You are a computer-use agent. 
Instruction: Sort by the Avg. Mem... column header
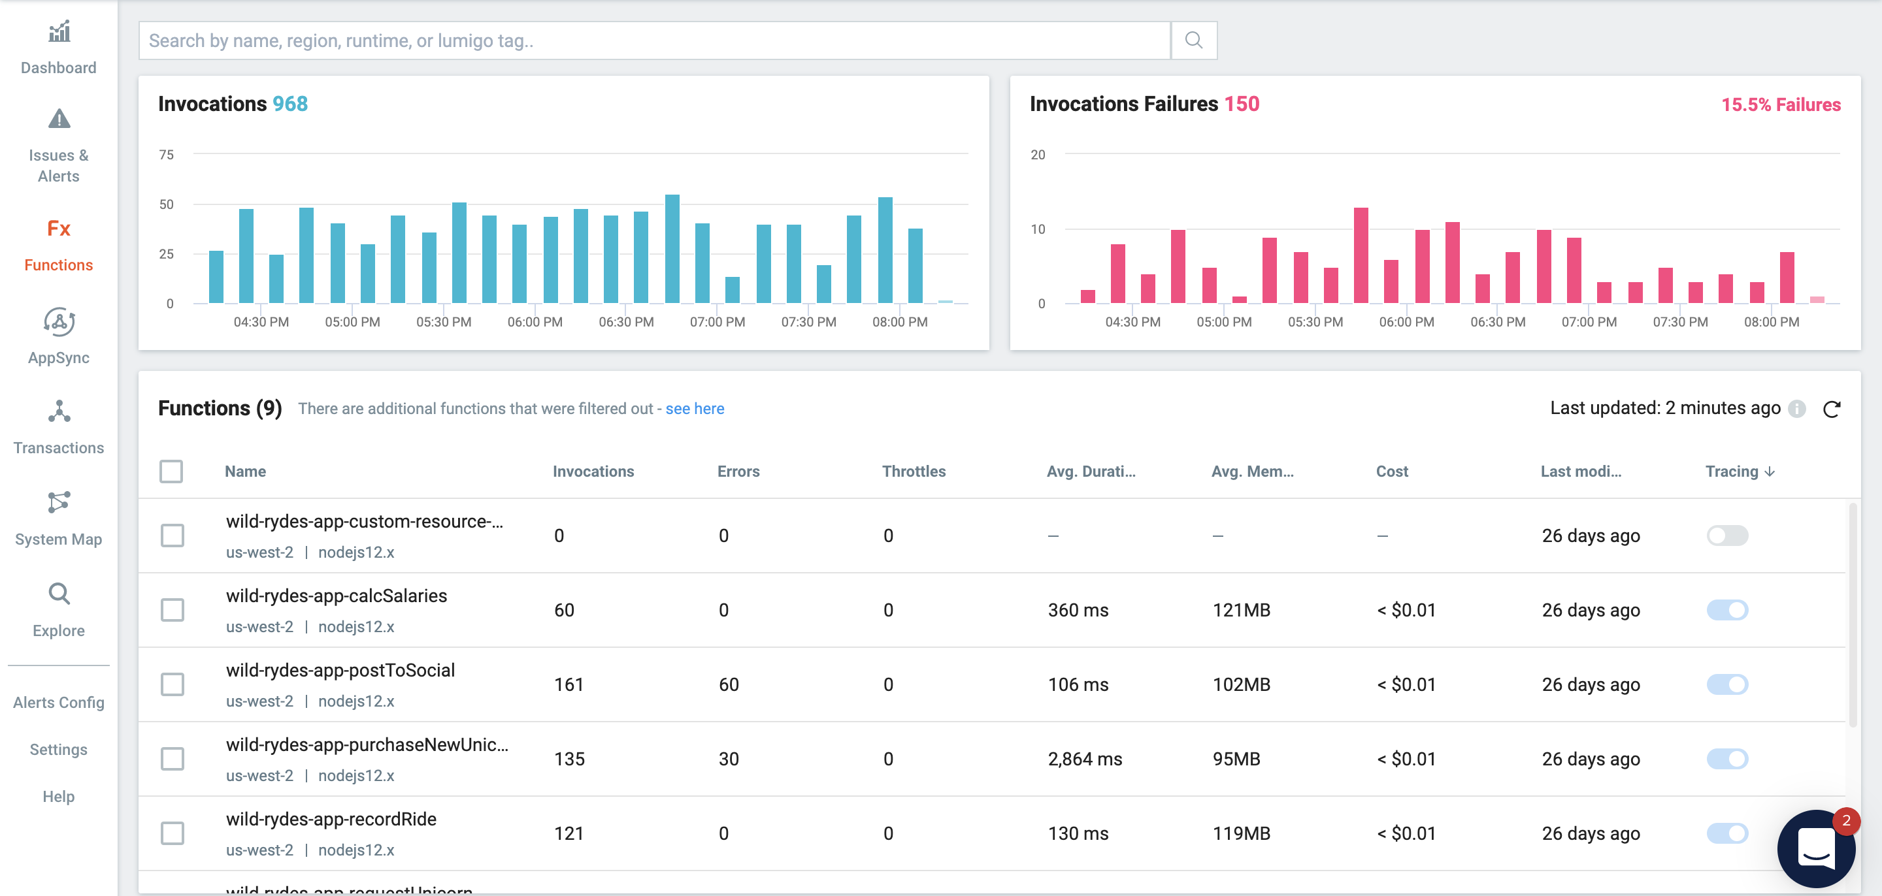click(x=1252, y=472)
